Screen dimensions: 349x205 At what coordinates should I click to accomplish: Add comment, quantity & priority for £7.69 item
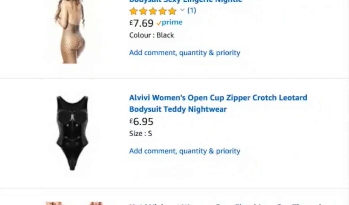click(185, 53)
